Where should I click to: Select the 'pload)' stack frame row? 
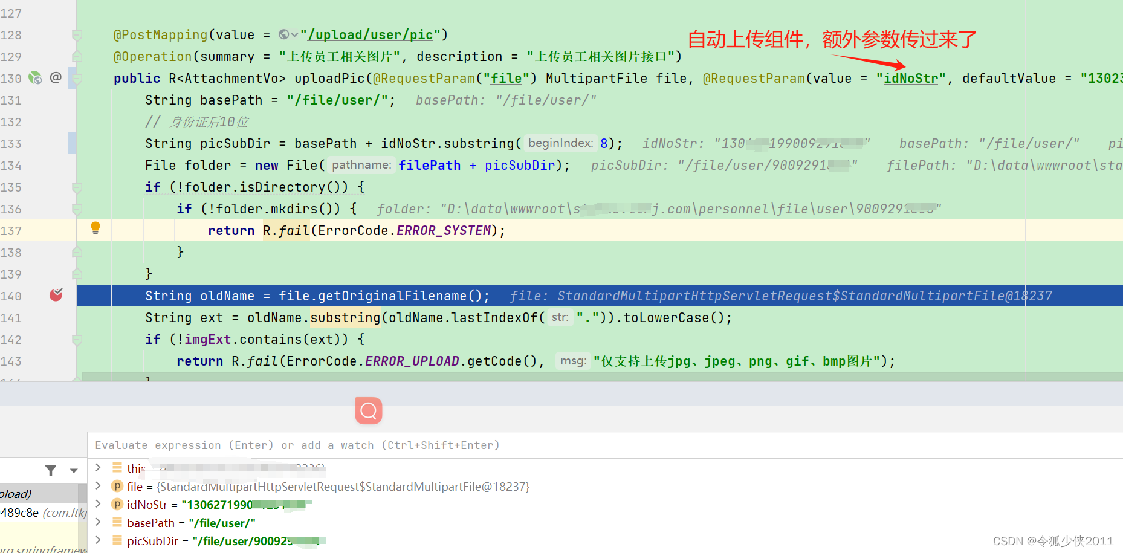(39, 494)
